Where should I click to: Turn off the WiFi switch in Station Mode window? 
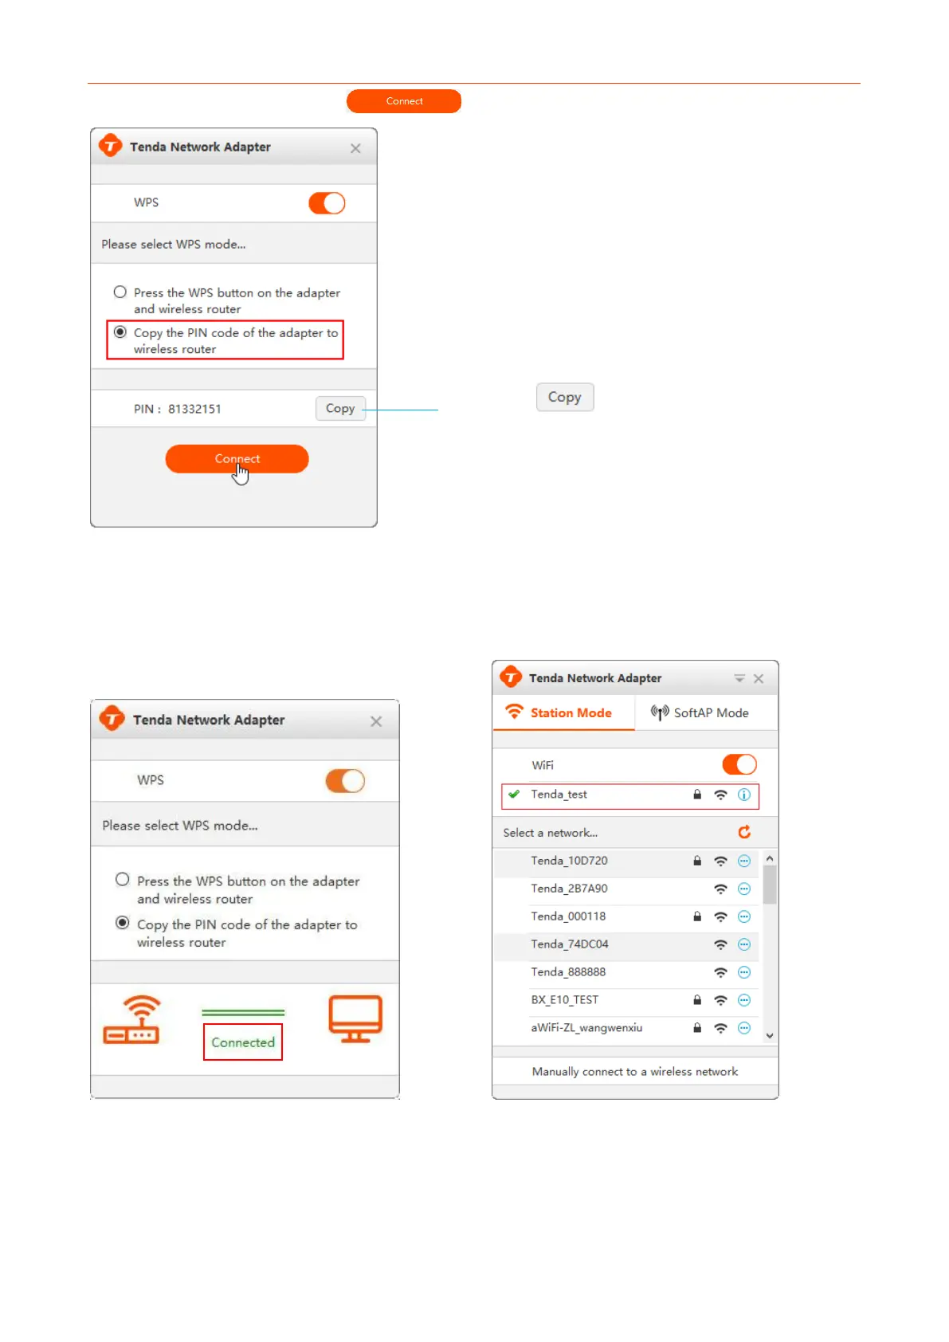click(x=739, y=765)
